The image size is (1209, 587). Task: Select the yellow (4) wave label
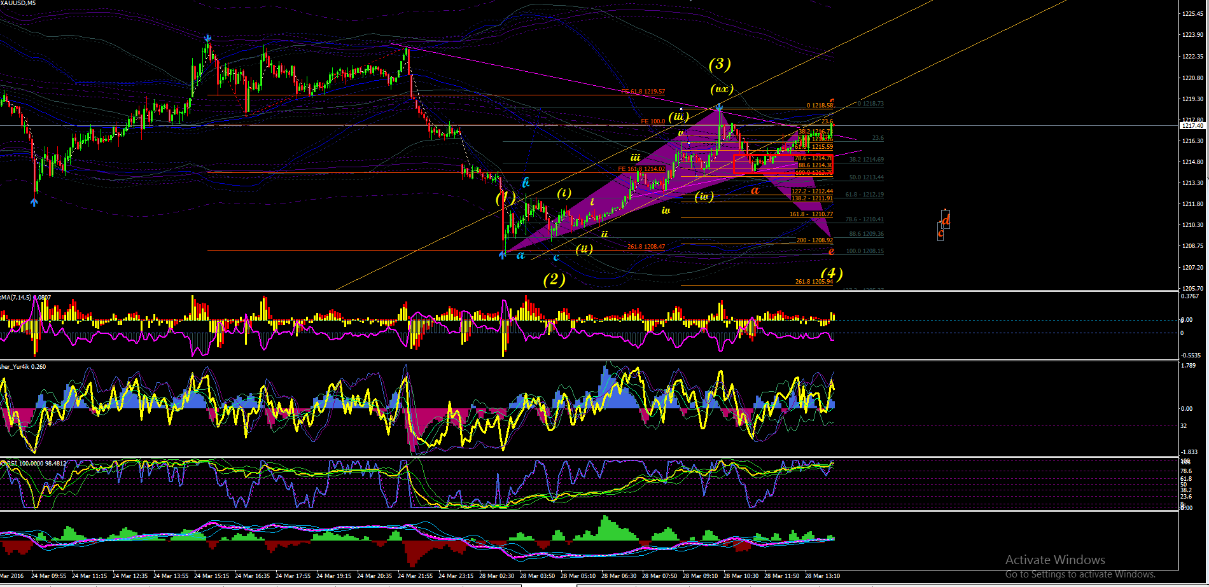(x=832, y=274)
